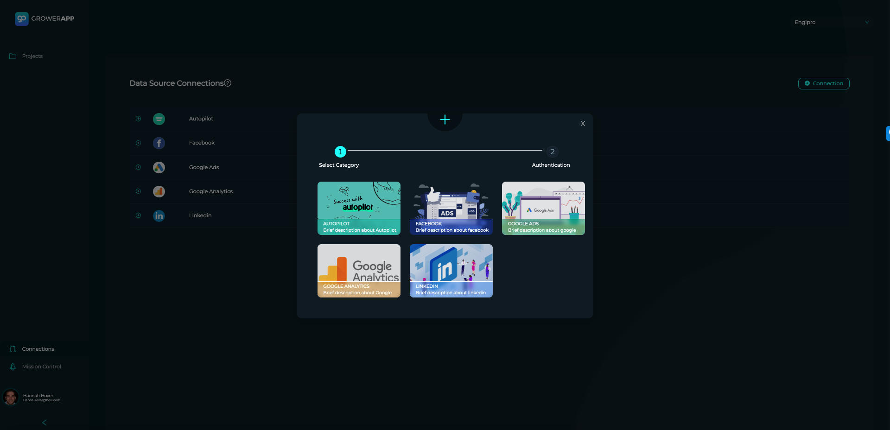Collapse the sidebar using the bottom chevron
Viewport: 890px width, 430px height.
click(44, 422)
